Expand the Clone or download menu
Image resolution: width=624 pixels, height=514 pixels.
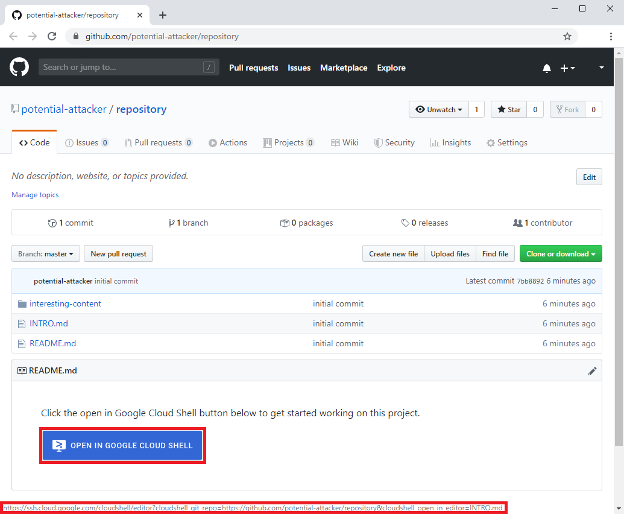(560, 254)
